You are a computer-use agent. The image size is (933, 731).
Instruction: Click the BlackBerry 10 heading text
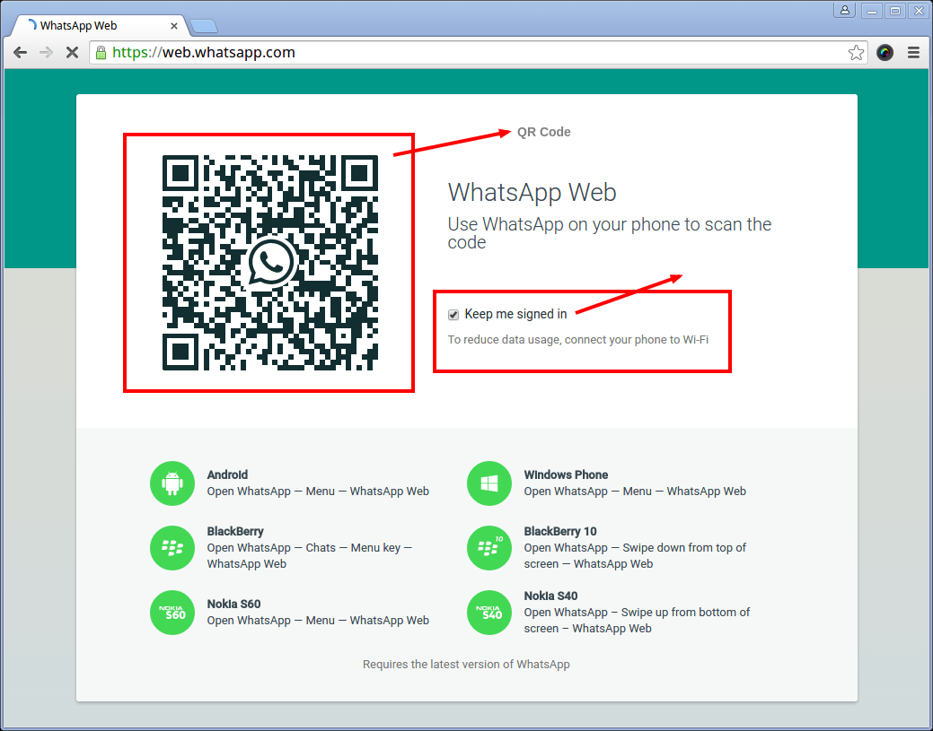(560, 531)
